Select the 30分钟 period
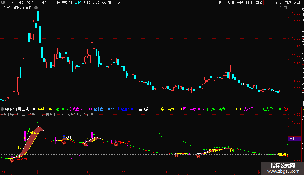The width and height of the screenshot is (304, 175). pyautogui.click(x=55, y=2)
